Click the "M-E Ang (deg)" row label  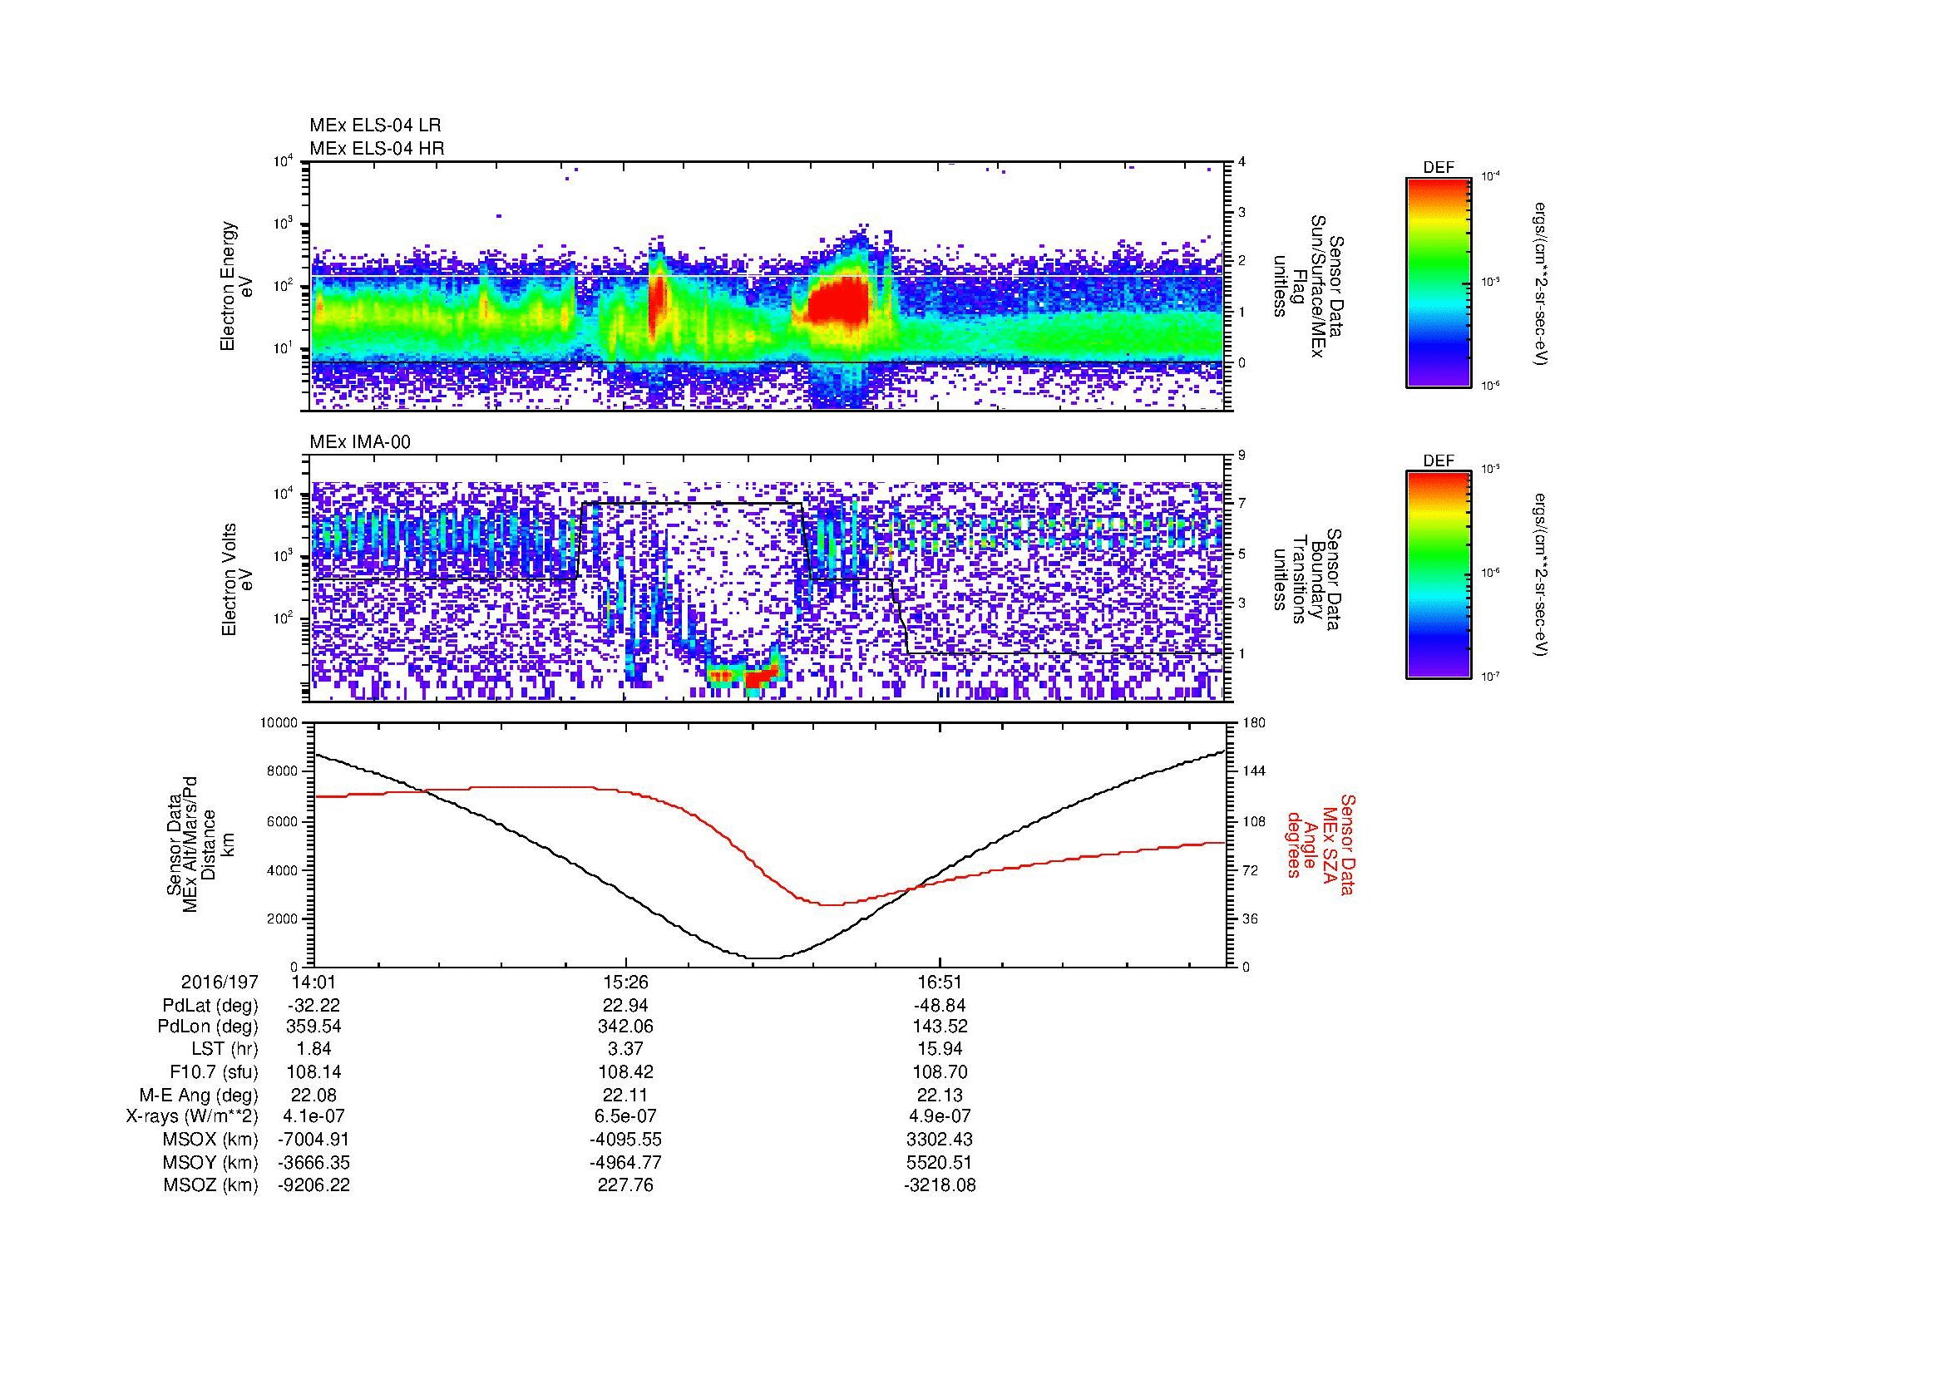point(199,1096)
